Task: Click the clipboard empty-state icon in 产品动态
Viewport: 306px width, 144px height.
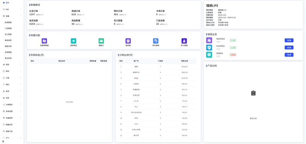Action: coord(253,93)
